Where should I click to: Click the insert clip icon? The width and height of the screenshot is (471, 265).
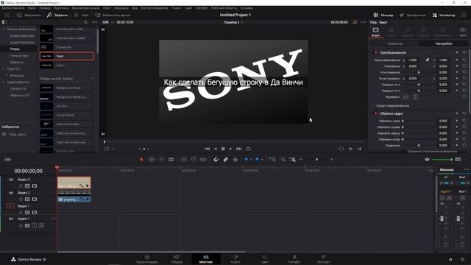pos(183,159)
